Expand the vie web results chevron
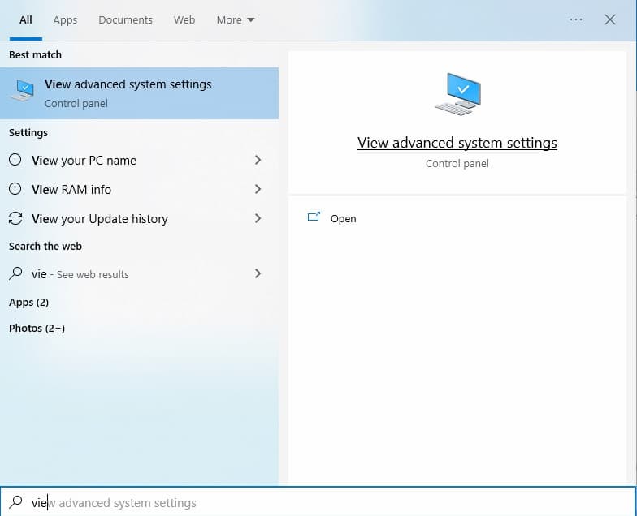This screenshot has height=516, width=637. pos(258,274)
